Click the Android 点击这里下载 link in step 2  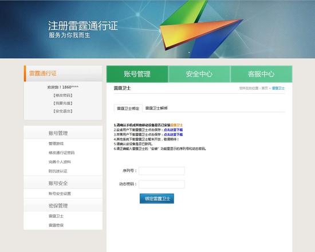(173, 130)
